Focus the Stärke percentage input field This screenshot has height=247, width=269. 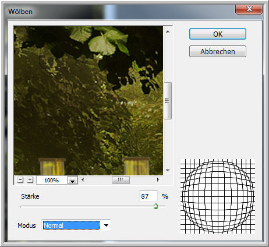[148, 196]
